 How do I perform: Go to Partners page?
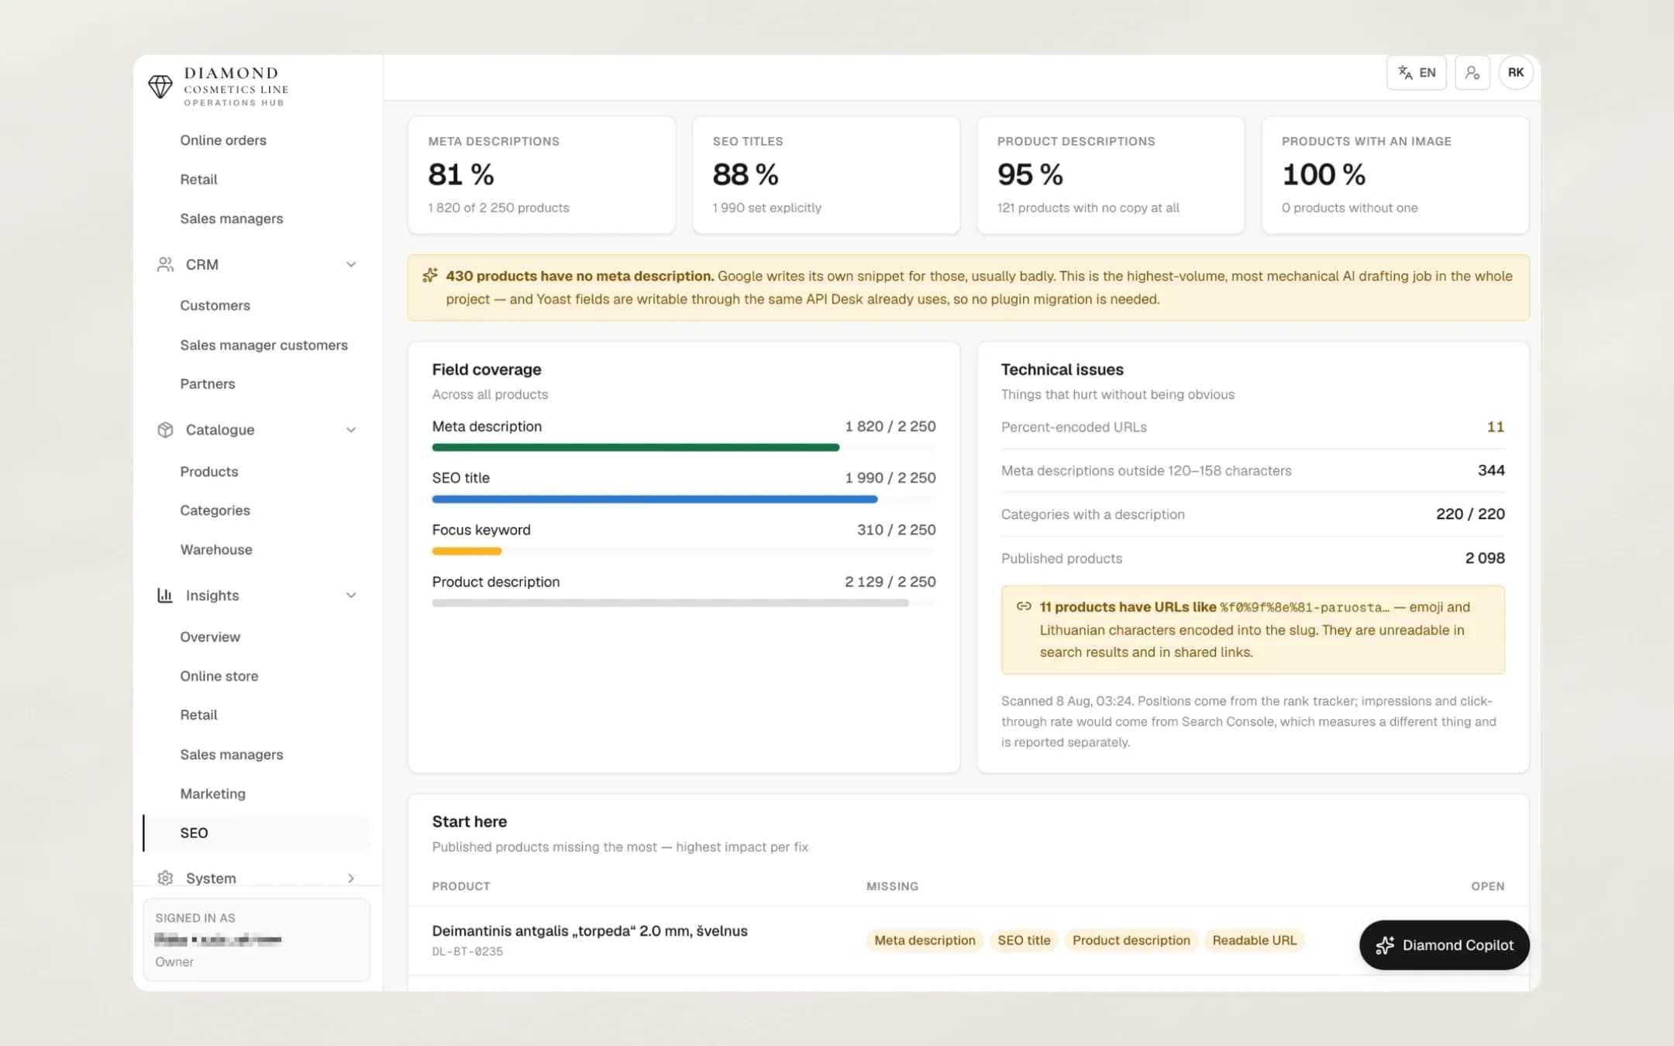[207, 384]
